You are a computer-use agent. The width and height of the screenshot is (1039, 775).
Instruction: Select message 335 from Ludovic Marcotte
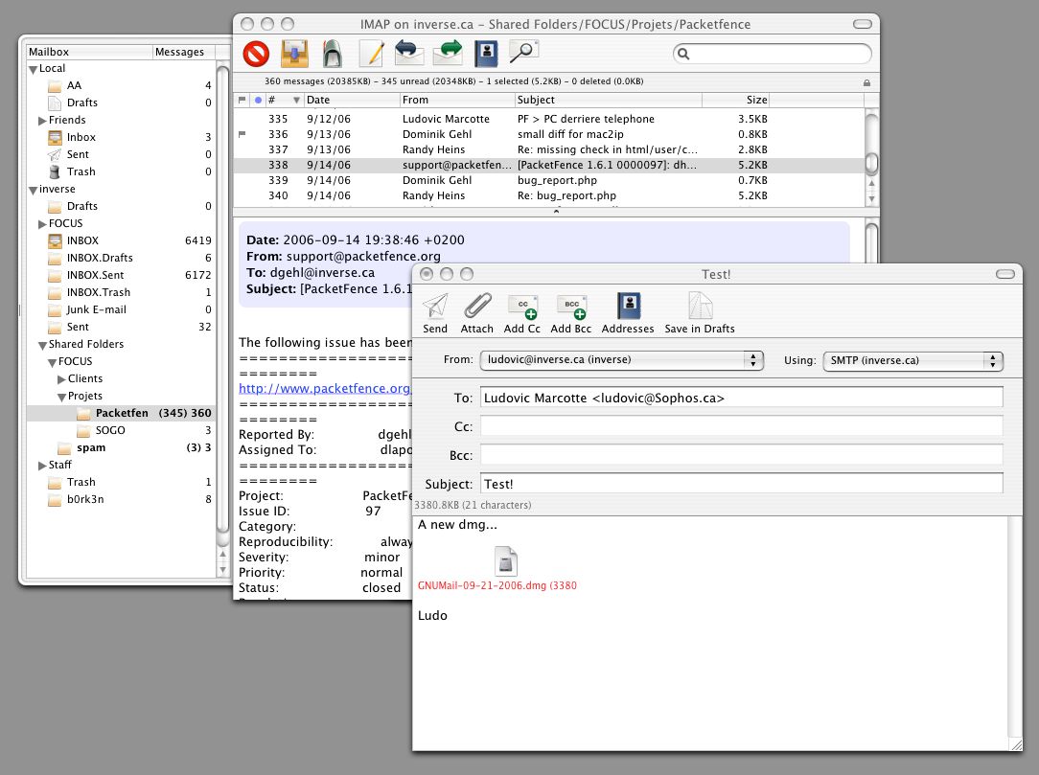[x=549, y=119]
